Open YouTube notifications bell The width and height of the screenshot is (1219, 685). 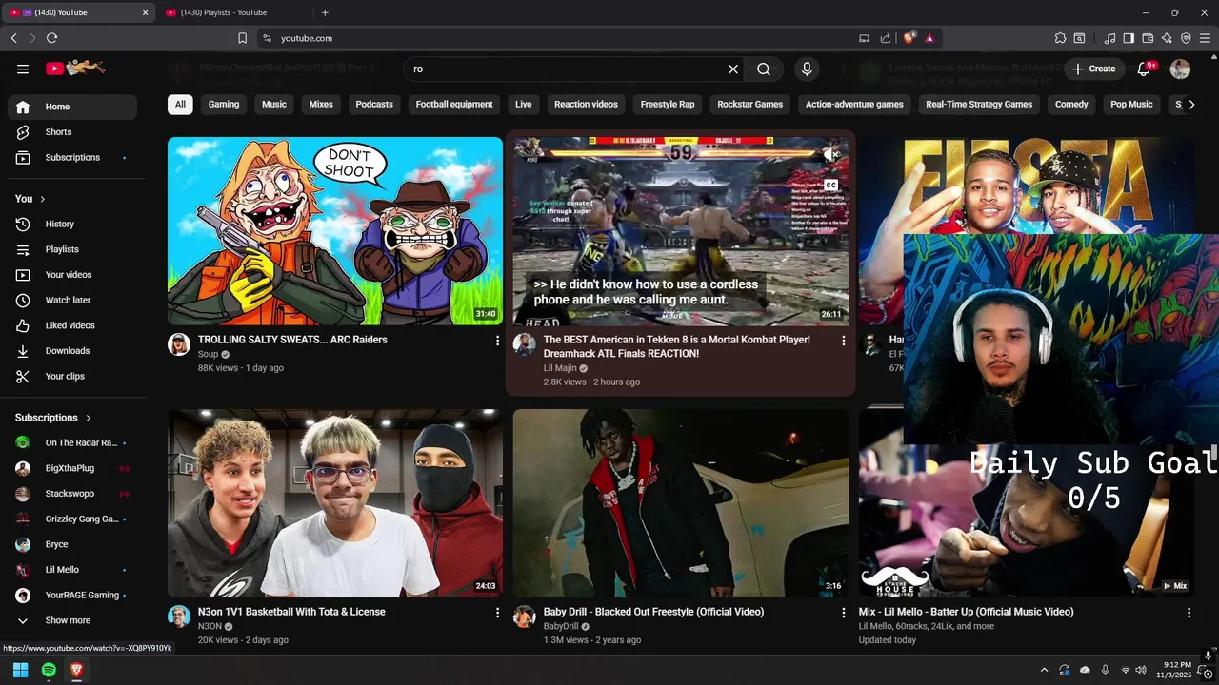click(1145, 68)
